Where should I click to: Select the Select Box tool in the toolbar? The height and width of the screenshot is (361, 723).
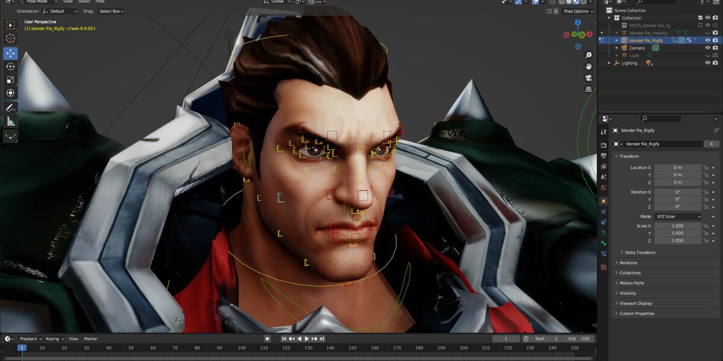tap(10, 25)
